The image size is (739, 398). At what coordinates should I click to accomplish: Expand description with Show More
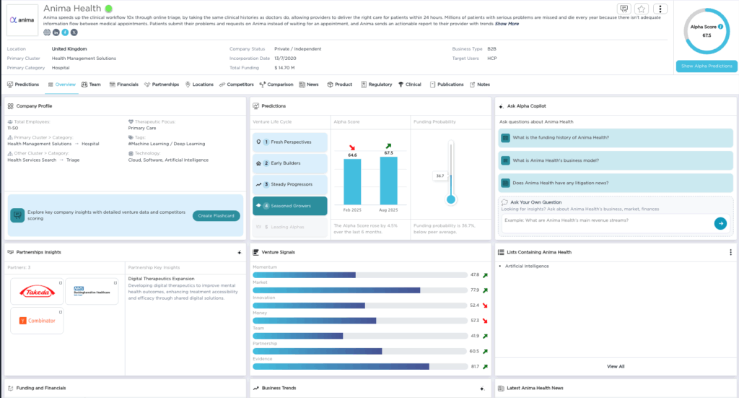click(x=507, y=24)
